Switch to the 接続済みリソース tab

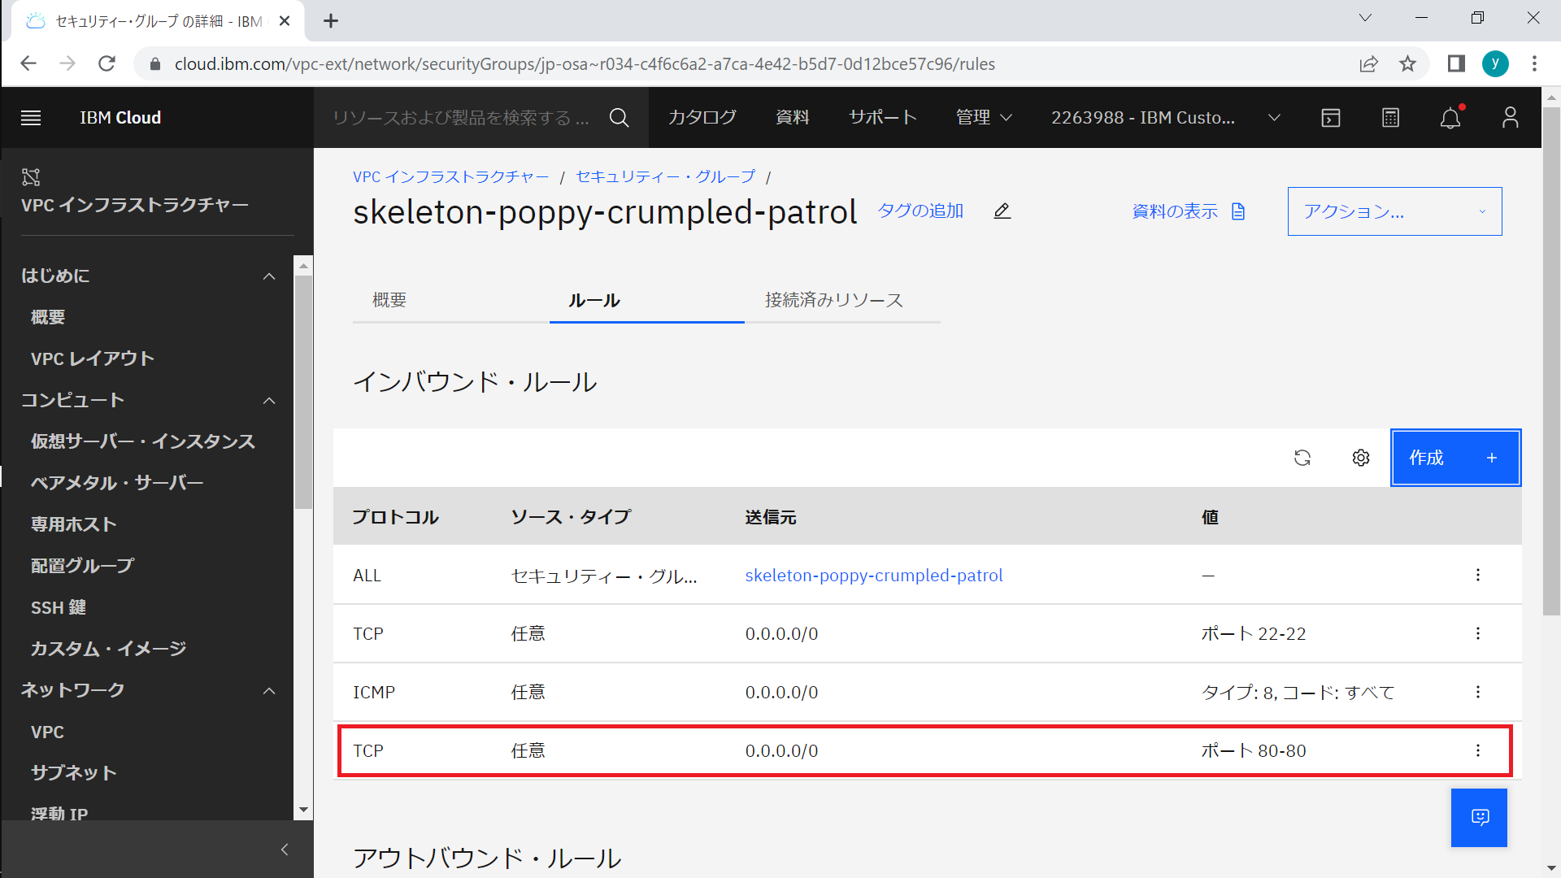pyautogui.click(x=834, y=300)
